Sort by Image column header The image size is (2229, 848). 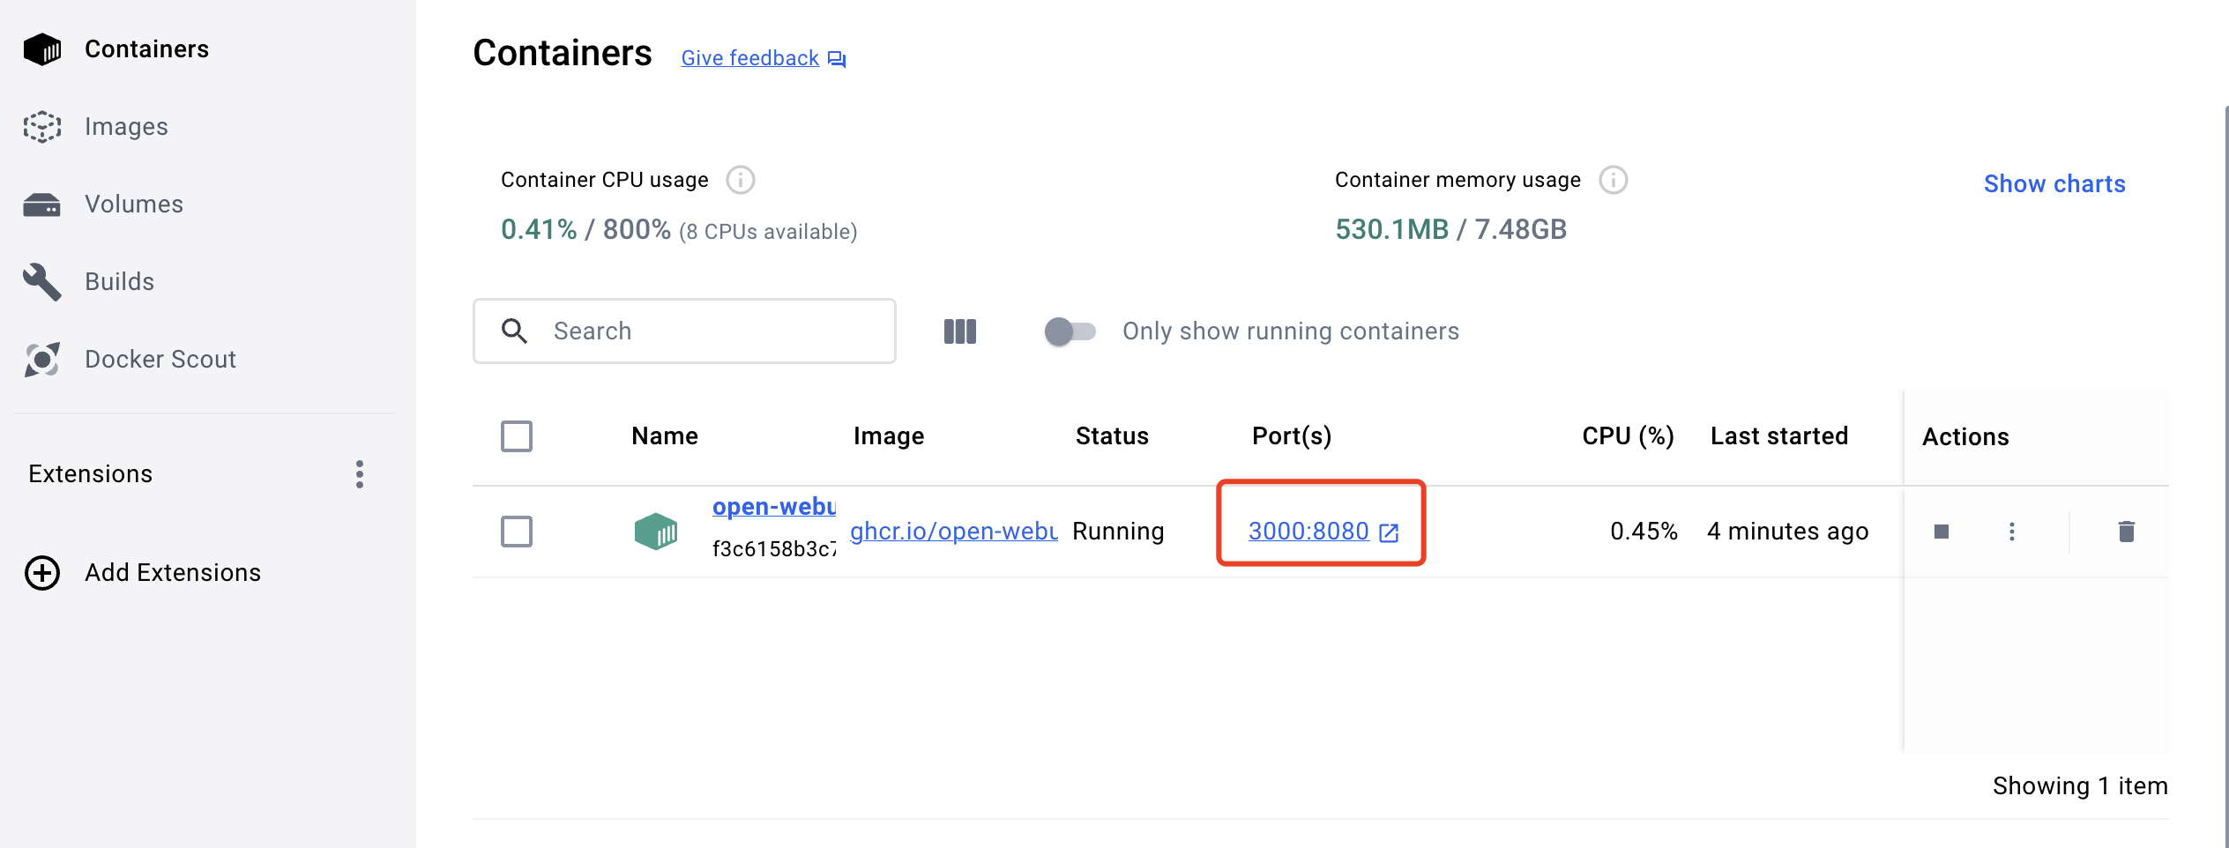pos(889,436)
